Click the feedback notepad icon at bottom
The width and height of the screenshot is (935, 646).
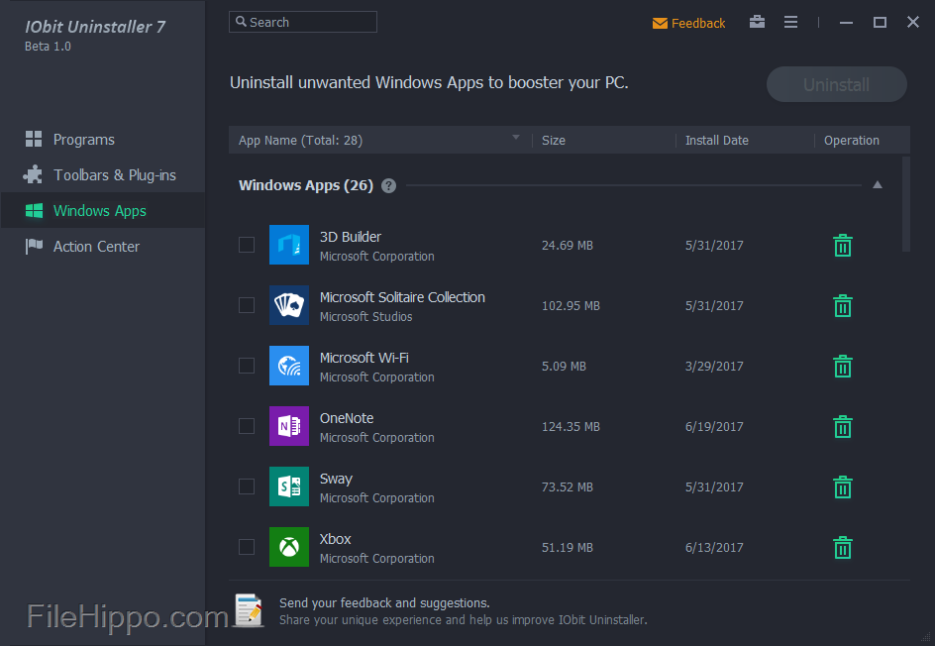[x=250, y=610]
